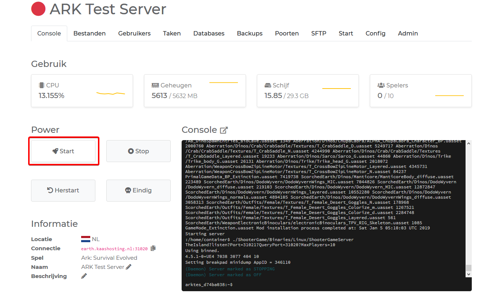The image size is (497, 304).
Task: Click the Herstart restart button
Action: click(x=63, y=190)
